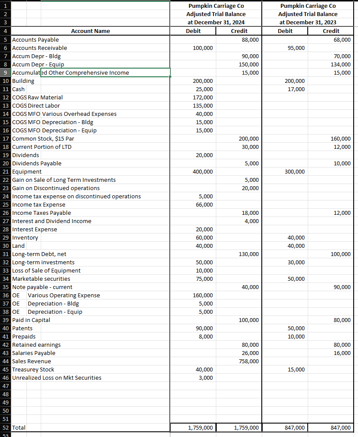This screenshot has width=358, height=437.
Task: Select the 1,759,000 debit total cell
Action: pos(193,427)
